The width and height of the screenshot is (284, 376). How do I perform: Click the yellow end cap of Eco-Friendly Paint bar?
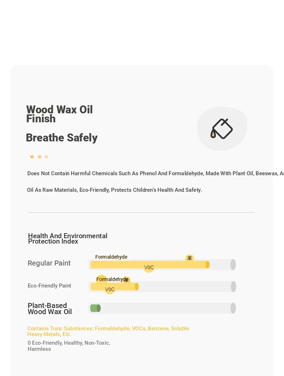coord(137,286)
